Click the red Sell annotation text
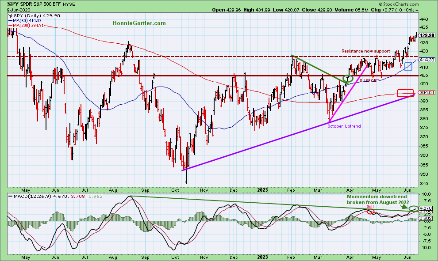438x261 pixels. pyautogui.click(x=370, y=207)
